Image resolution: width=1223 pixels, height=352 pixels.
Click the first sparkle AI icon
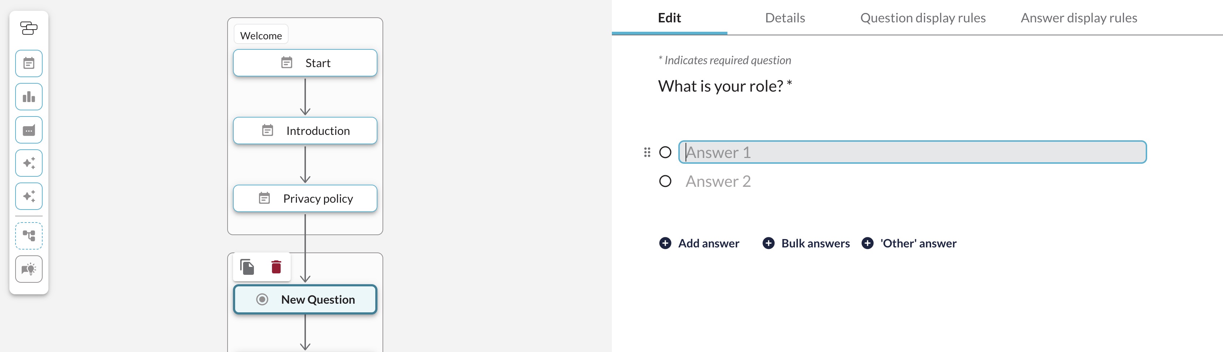[x=29, y=163]
